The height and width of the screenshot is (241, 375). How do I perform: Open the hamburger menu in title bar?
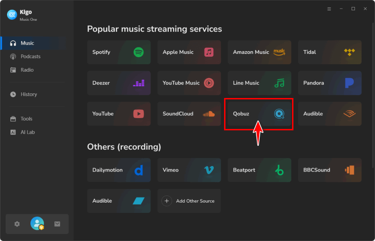329,9
